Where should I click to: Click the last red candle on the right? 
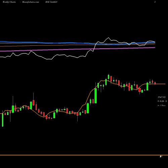point(155,83)
